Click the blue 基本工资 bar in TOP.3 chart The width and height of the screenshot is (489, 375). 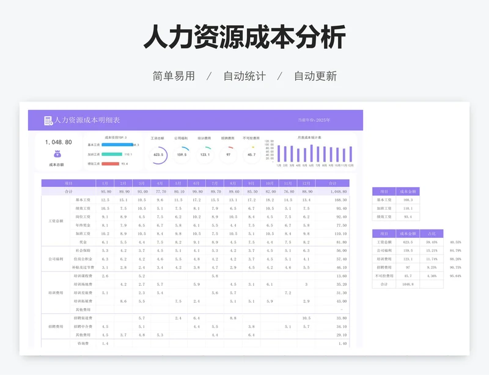[117, 145]
